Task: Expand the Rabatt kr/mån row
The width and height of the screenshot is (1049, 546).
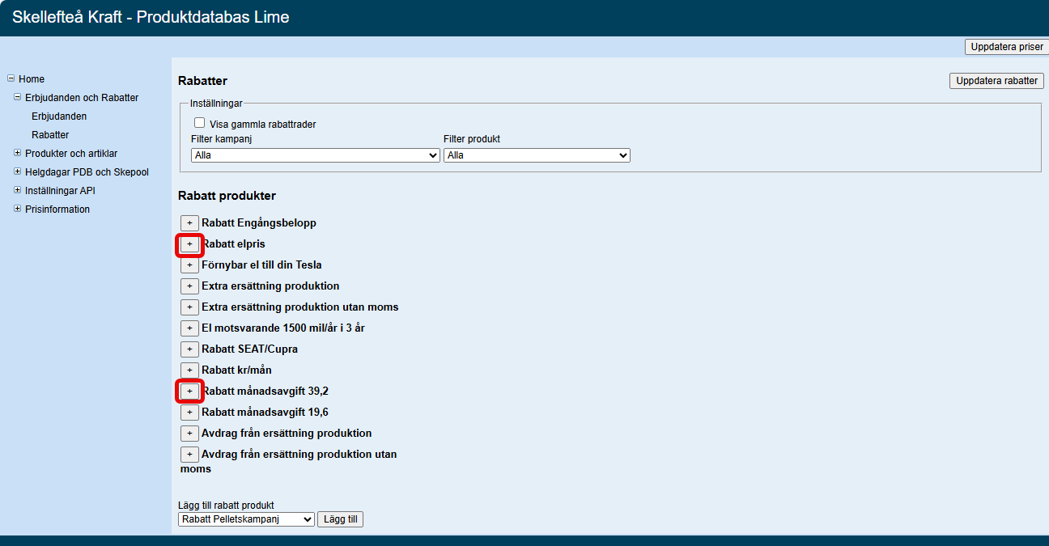Action: (x=189, y=370)
